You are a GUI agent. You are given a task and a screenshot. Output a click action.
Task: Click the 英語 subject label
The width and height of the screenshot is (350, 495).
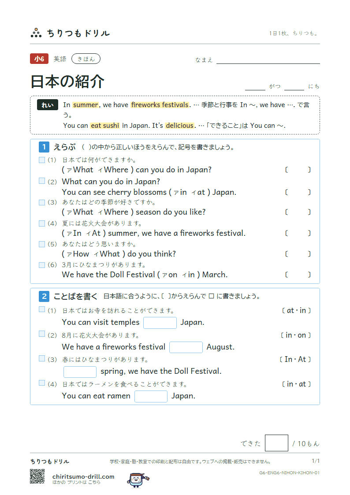(60, 59)
